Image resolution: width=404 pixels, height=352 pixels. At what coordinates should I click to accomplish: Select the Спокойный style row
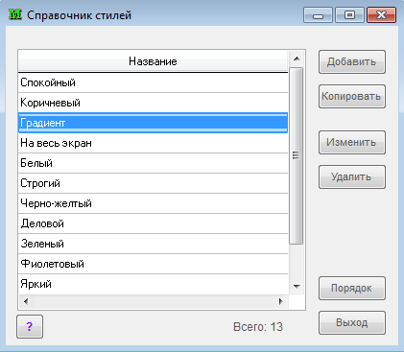click(x=154, y=82)
